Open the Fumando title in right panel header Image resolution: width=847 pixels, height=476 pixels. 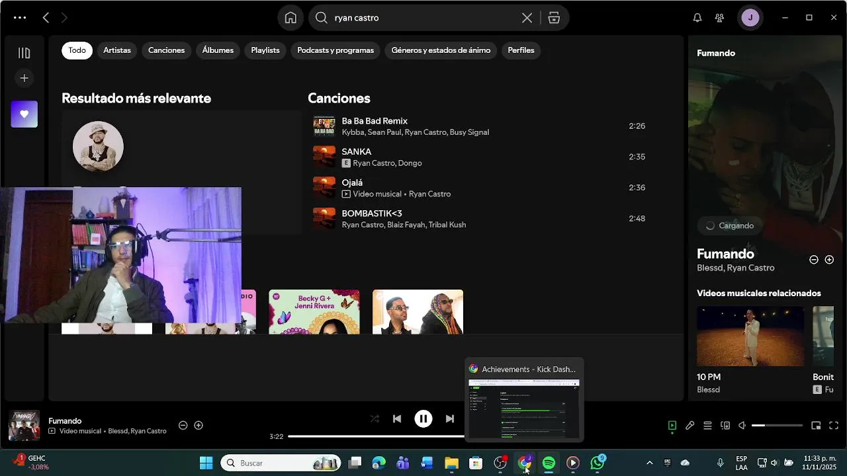click(x=716, y=53)
